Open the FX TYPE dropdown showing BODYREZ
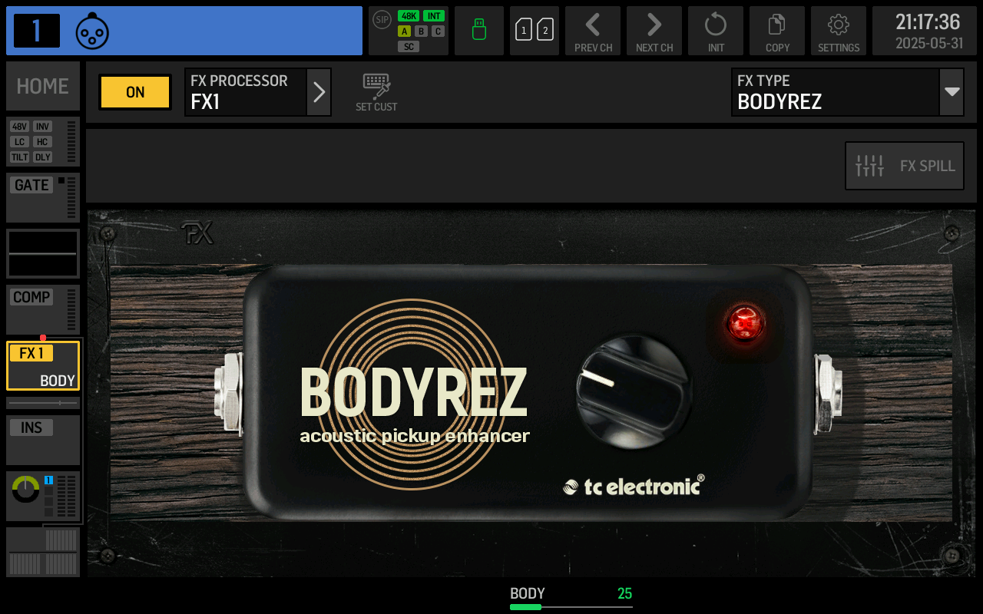This screenshot has width=983, height=614. pyautogui.click(x=848, y=91)
